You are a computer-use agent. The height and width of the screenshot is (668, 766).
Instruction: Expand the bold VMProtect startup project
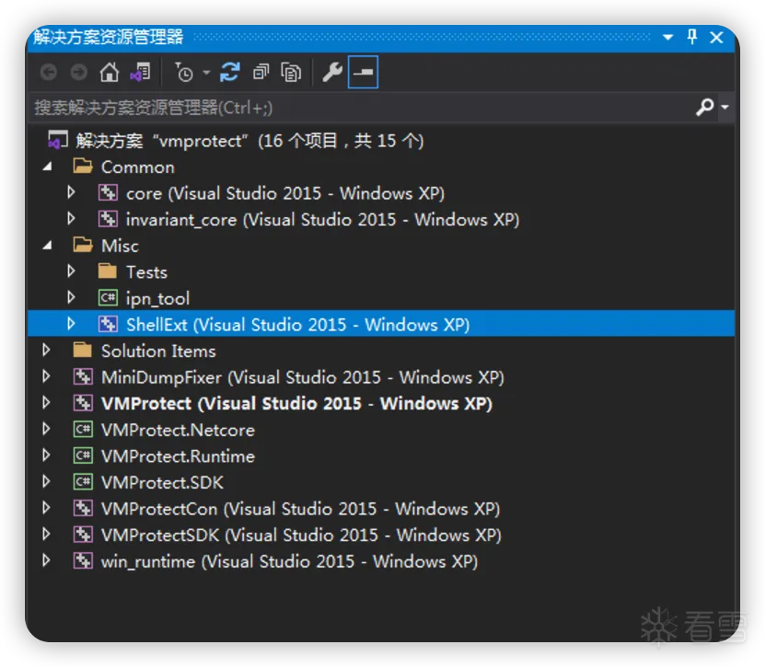46,403
